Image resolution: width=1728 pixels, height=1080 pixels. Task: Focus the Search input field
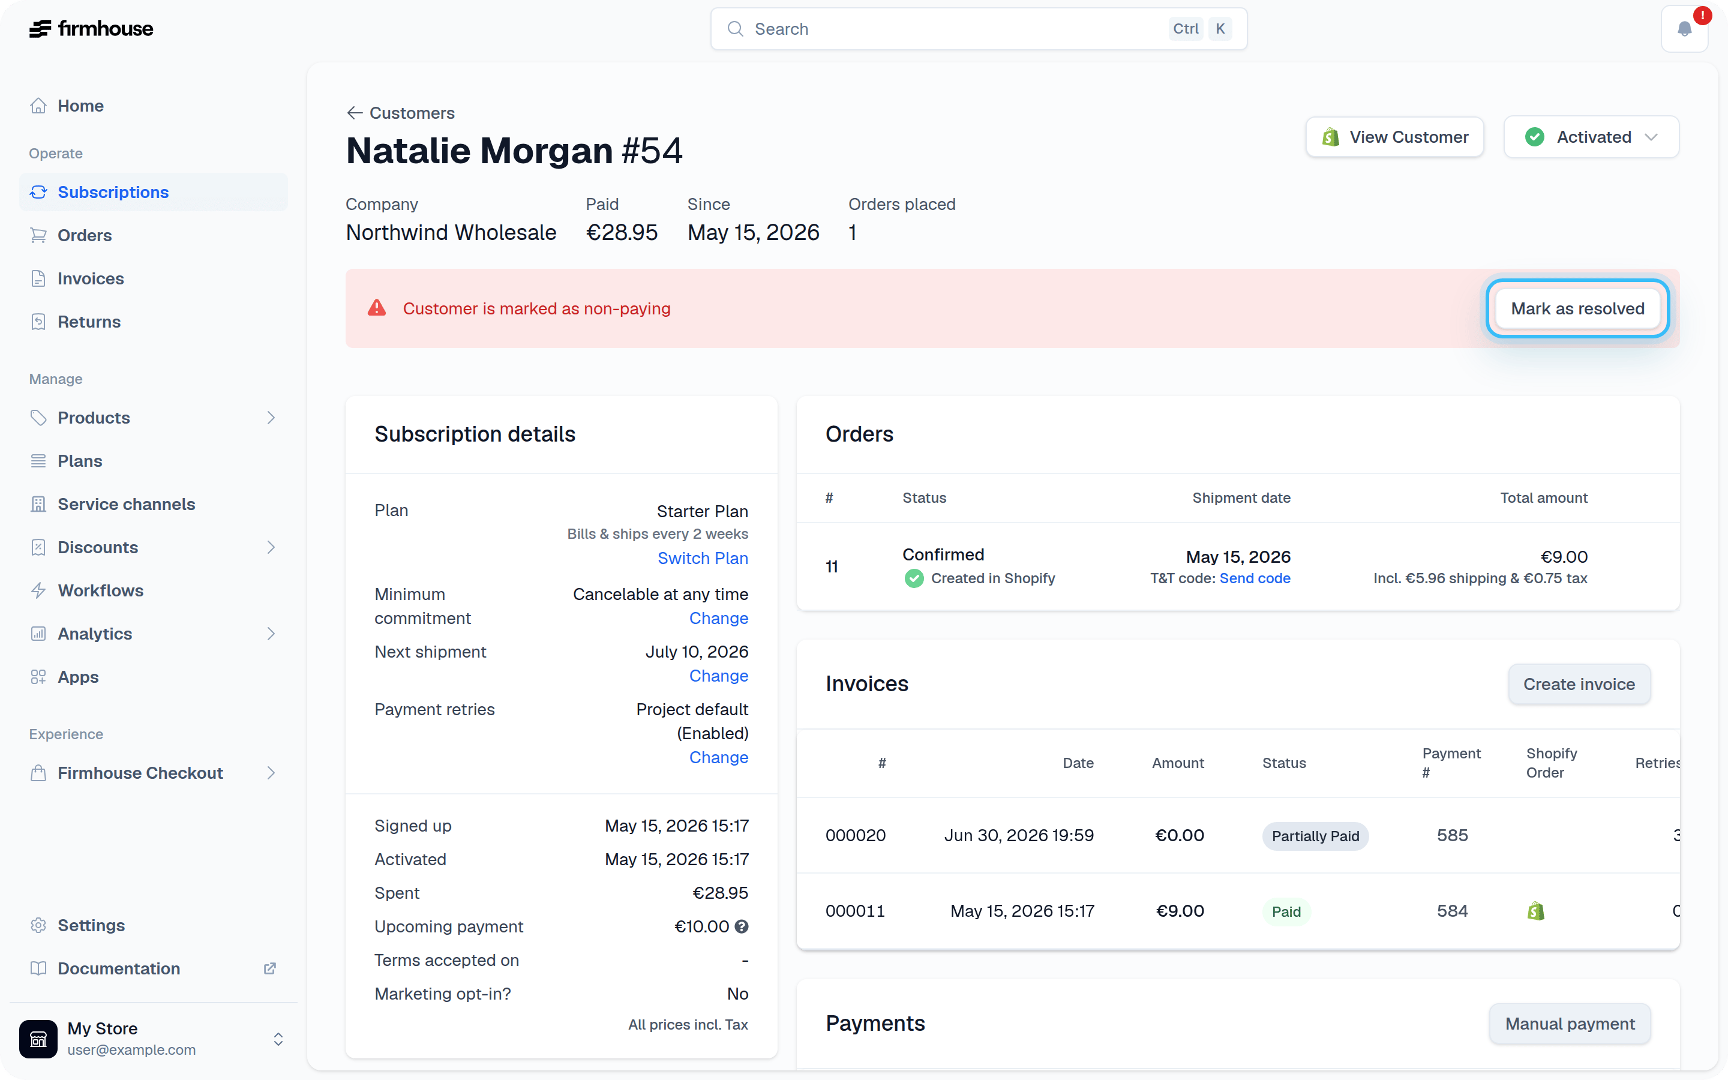pos(978,29)
